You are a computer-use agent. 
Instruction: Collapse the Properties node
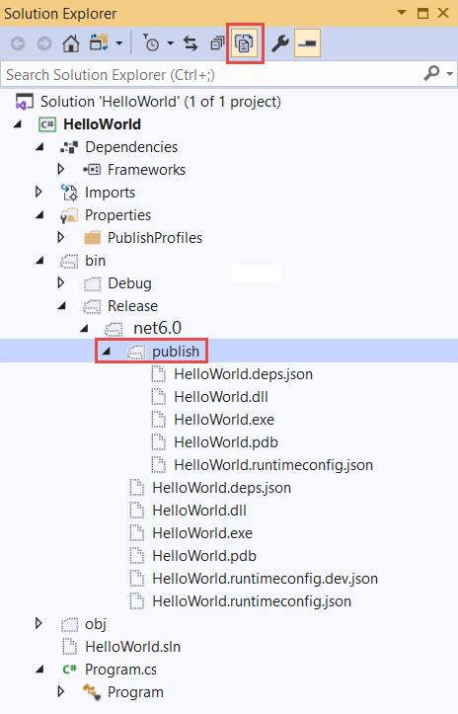tap(40, 215)
